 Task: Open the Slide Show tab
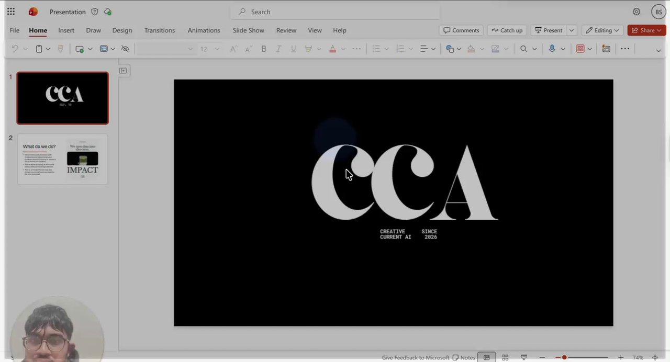click(x=248, y=30)
